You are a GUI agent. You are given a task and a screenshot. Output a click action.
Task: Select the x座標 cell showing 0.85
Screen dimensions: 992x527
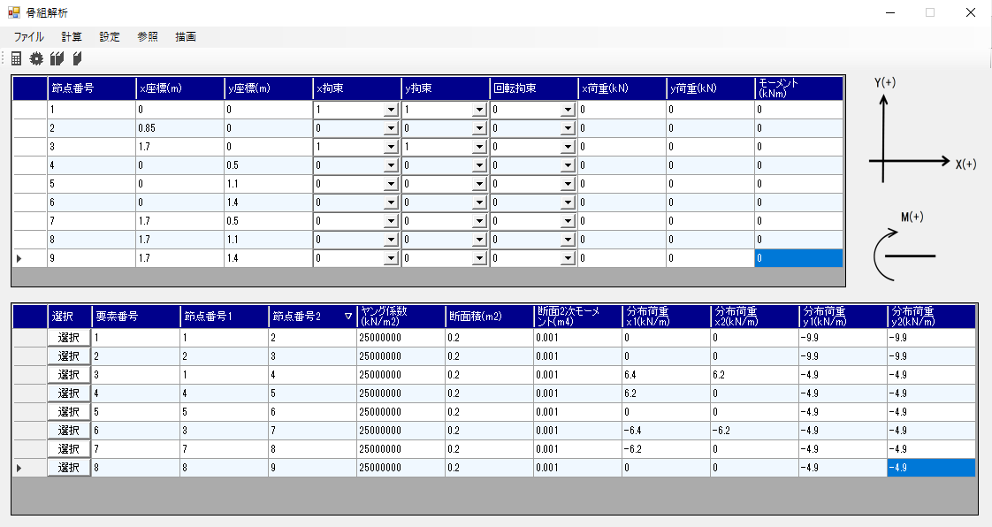(x=179, y=128)
